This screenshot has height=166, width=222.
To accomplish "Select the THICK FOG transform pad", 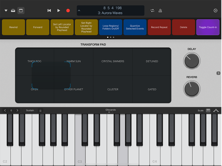I will click(34, 61).
